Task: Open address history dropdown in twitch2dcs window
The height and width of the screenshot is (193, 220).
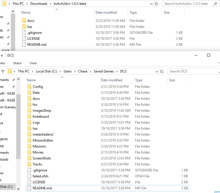Action: pyautogui.click(x=151, y=4)
